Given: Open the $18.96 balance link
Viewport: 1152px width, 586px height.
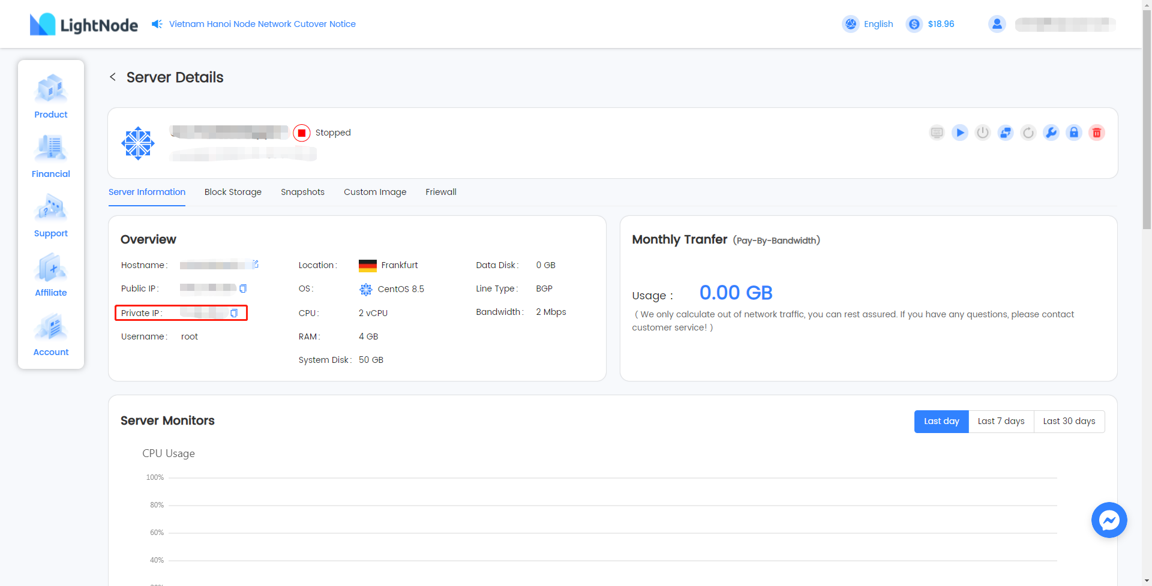Looking at the screenshot, I should (x=941, y=24).
